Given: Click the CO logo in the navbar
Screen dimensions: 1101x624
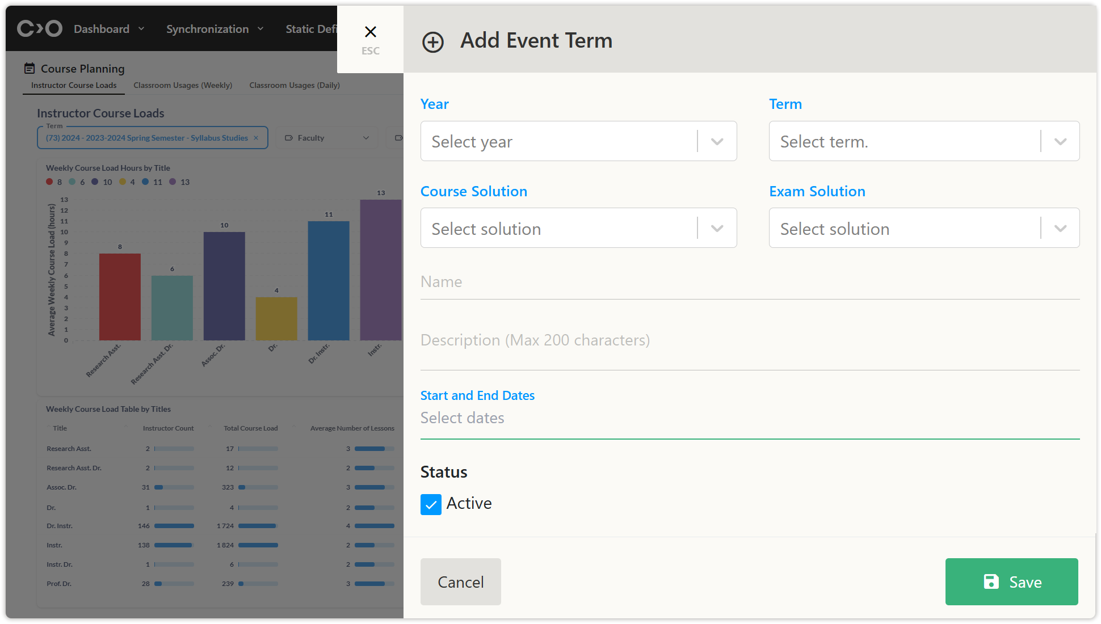Looking at the screenshot, I should pyautogui.click(x=39, y=28).
